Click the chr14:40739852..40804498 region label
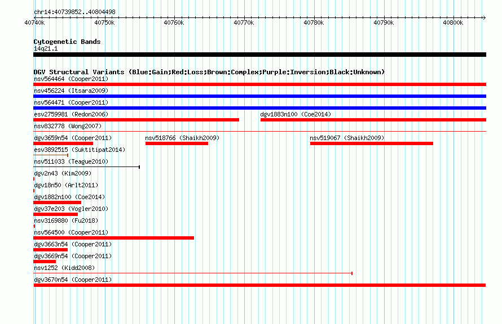The height and width of the screenshot is (324, 502). click(x=74, y=12)
